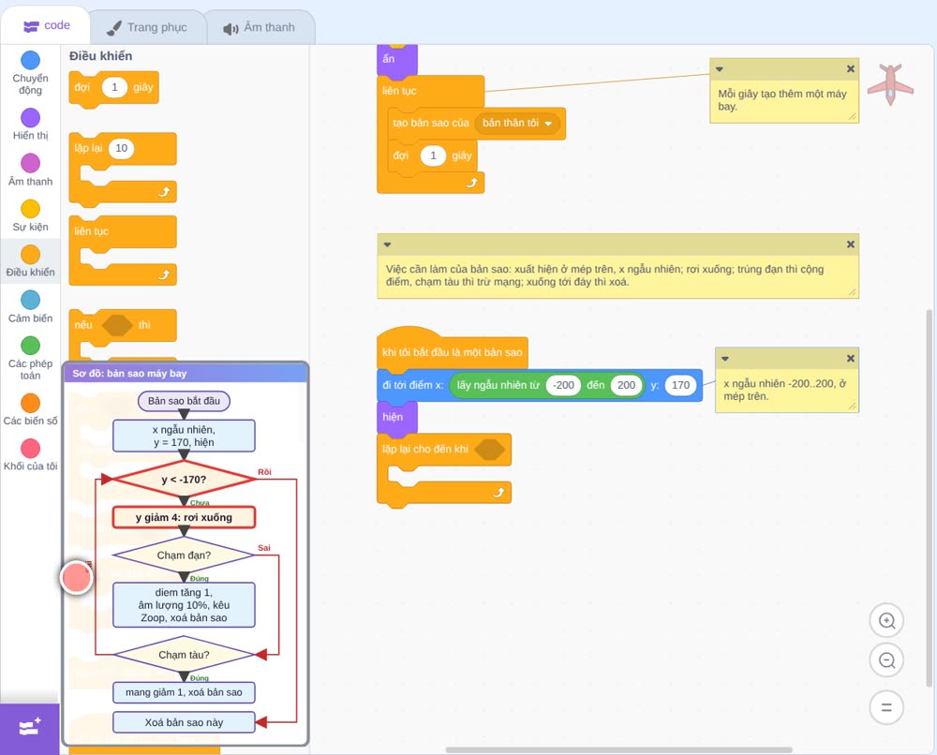Select the Điều khiển block category

[x=30, y=261]
